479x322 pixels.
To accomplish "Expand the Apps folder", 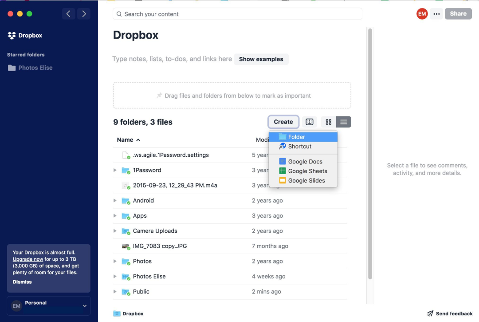I will 115,215.
